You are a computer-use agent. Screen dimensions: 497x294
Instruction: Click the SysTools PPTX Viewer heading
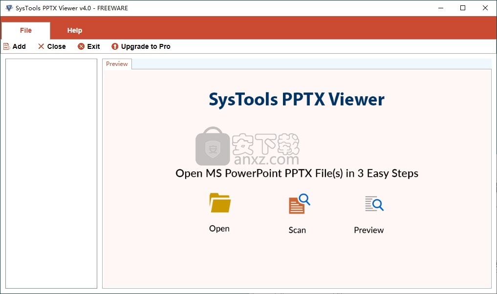(296, 100)
